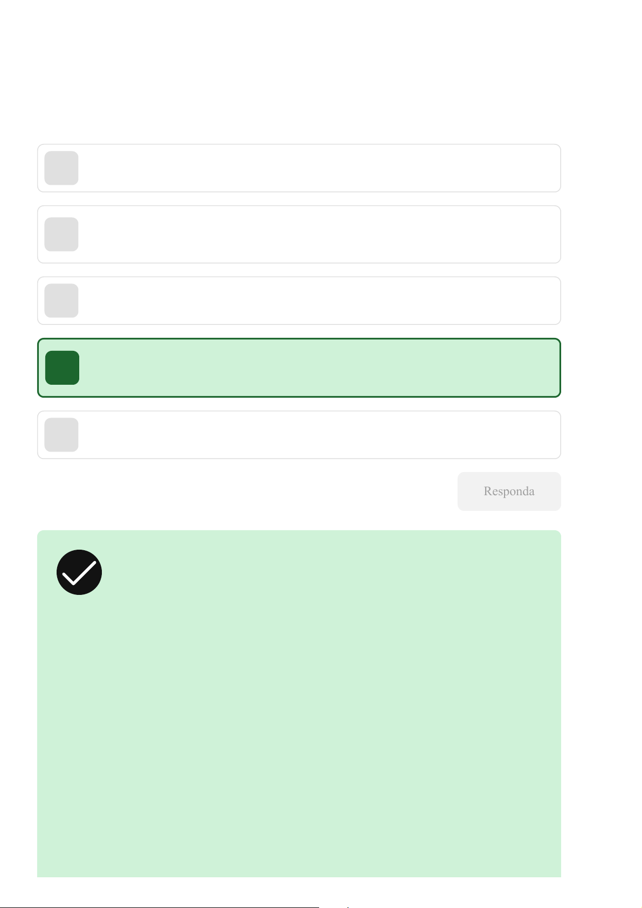
Task: Tick the third answer option's gray square
Action: pos(61,301)
